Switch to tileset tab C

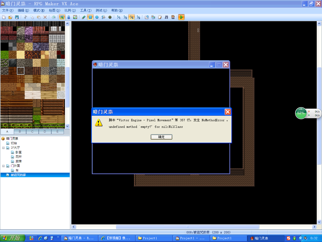pos(32,132)
